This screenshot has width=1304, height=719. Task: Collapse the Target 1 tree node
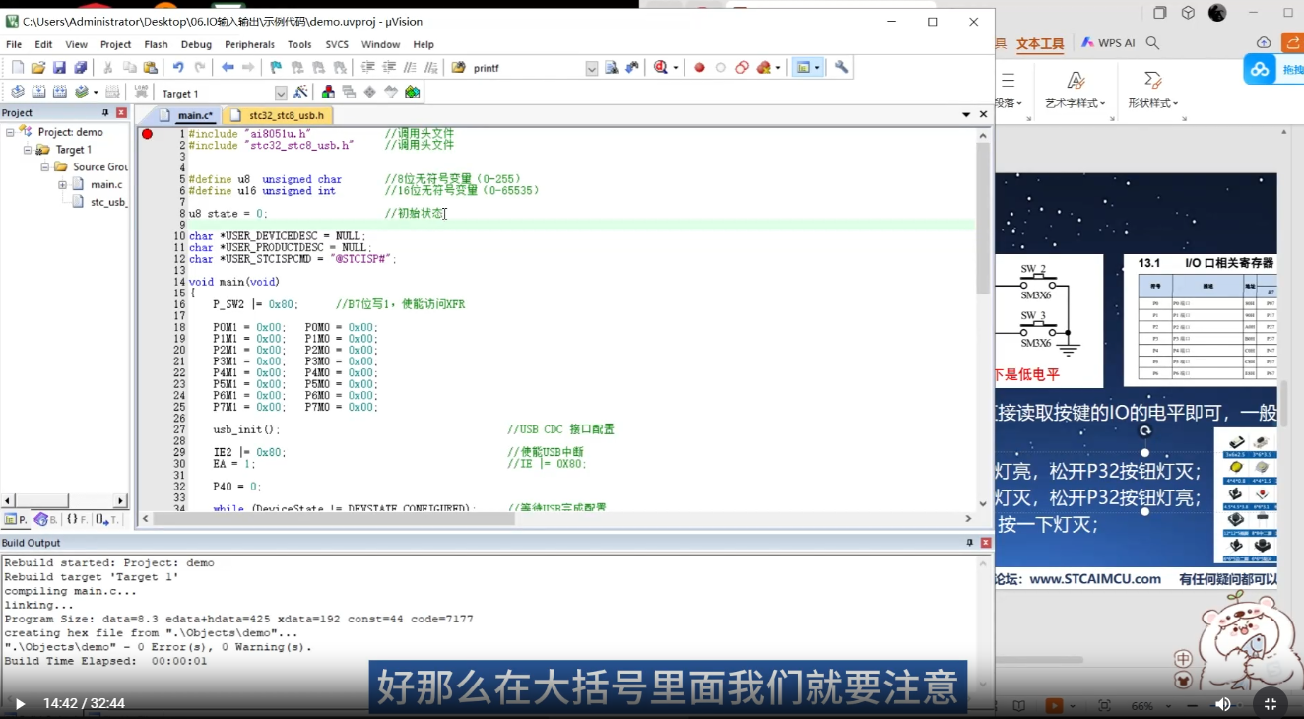point(28,150)
